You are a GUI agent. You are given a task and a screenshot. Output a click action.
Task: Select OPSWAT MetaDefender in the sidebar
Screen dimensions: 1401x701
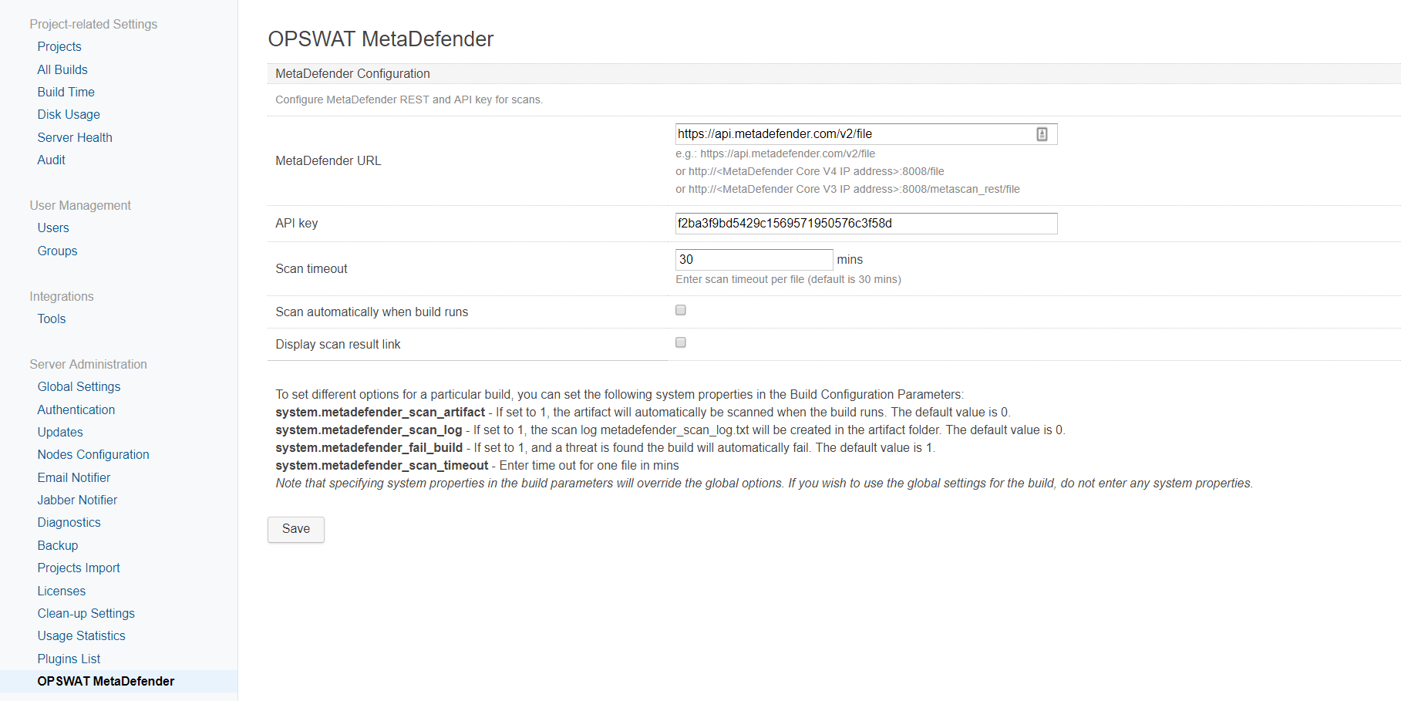click(105, 681)
